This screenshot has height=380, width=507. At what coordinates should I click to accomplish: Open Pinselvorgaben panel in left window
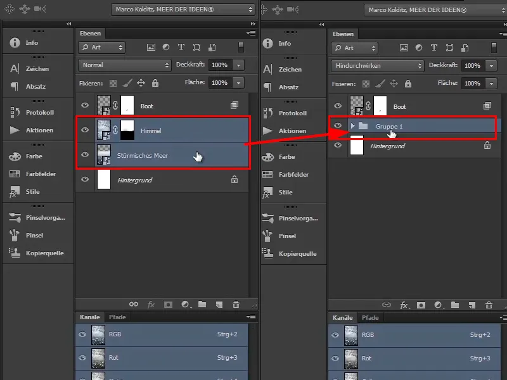(x=37, y=218)
